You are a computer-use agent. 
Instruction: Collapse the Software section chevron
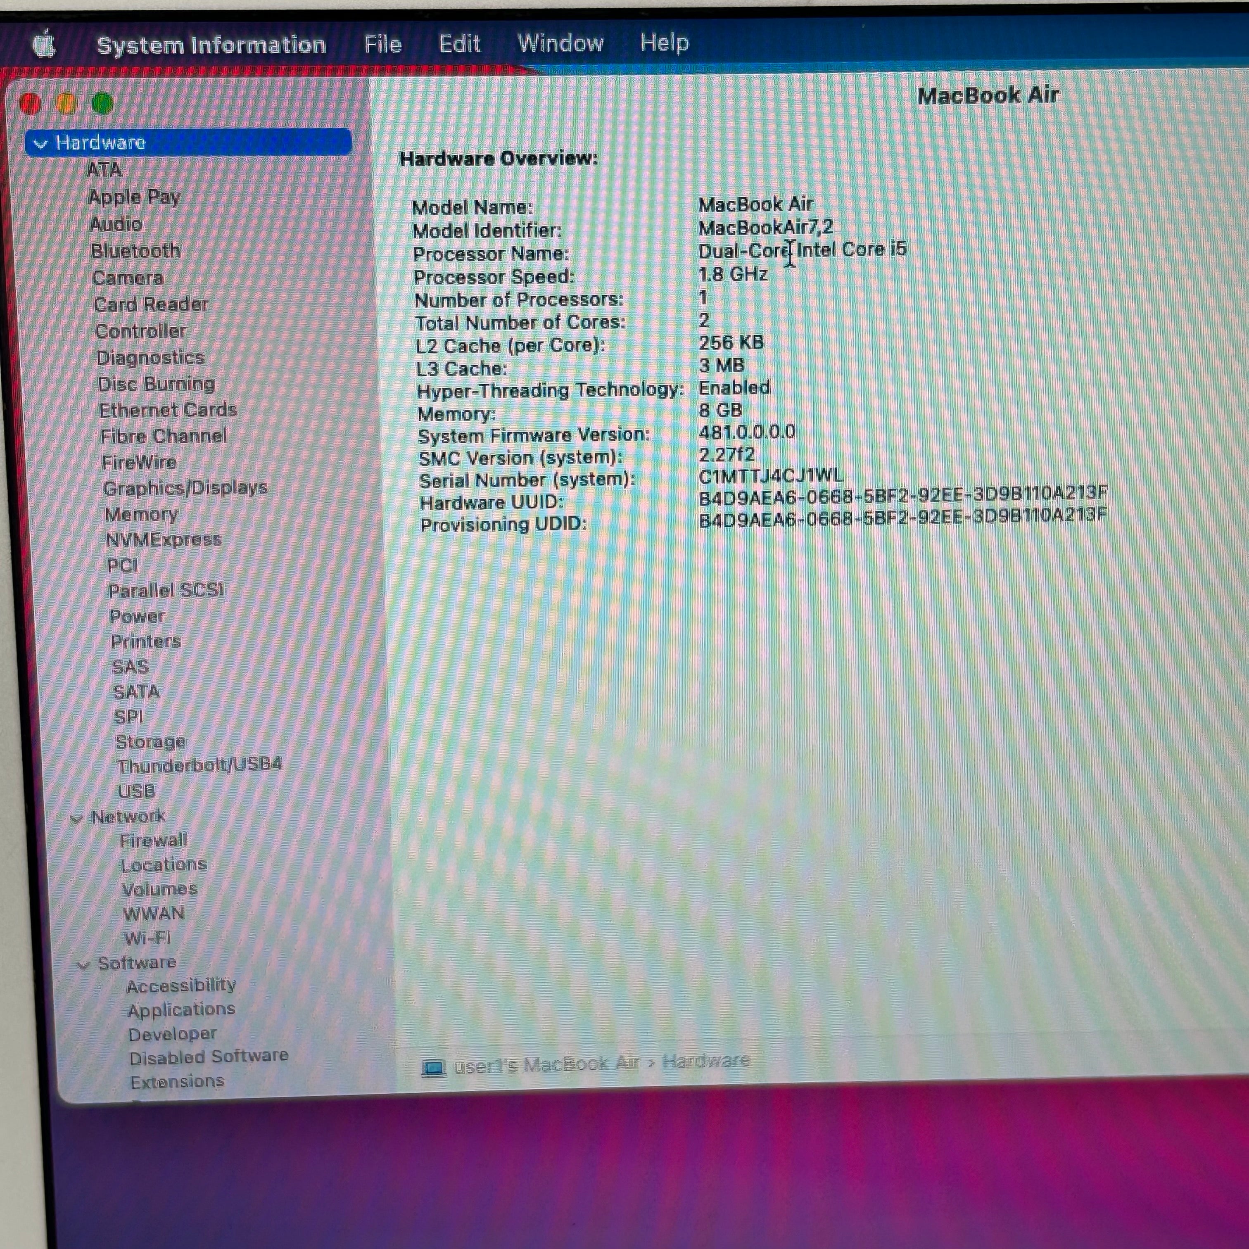pos(83,965)
